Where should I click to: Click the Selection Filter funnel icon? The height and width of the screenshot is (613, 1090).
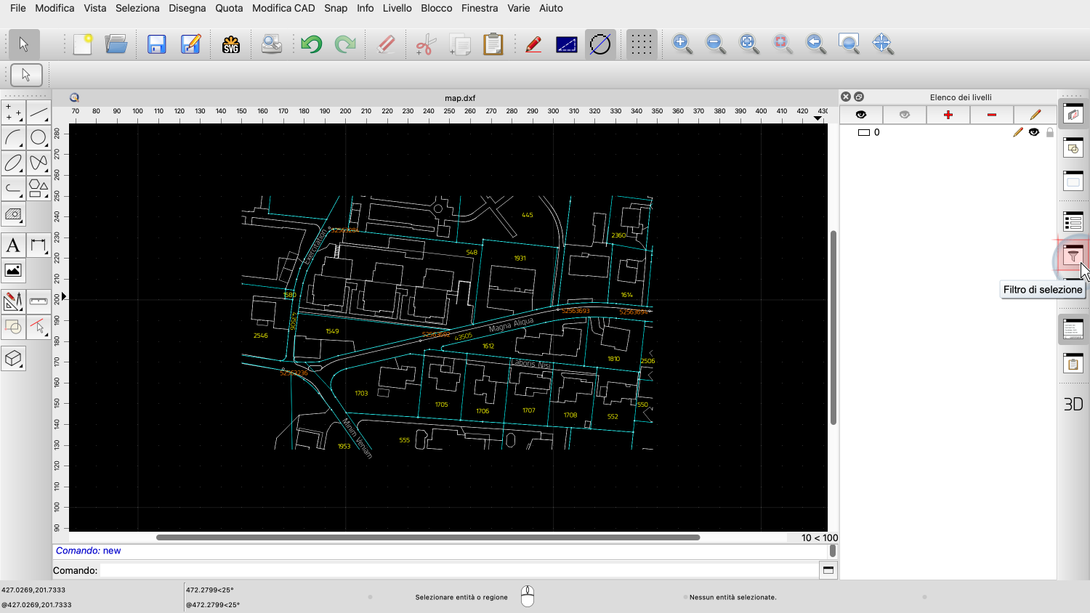pyautogui.click(x=1073, y=256)
